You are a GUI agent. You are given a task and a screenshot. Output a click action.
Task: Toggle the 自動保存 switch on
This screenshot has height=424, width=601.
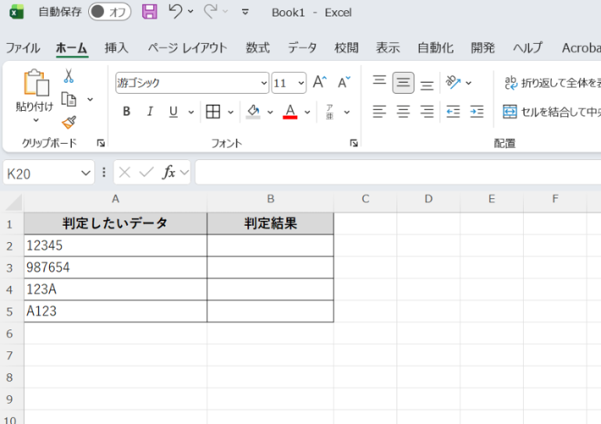click(109, 12)
